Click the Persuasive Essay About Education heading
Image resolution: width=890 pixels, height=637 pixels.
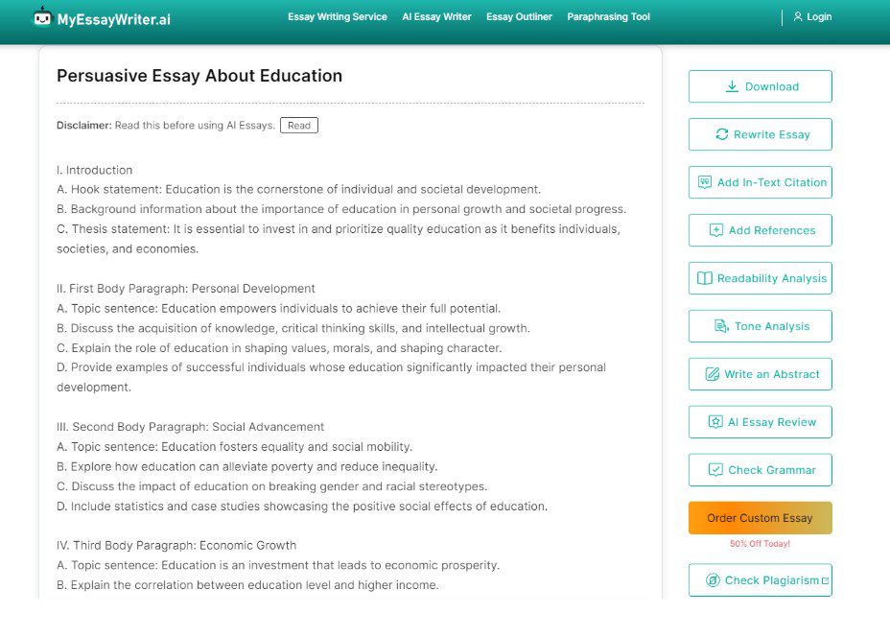[199, 76]
